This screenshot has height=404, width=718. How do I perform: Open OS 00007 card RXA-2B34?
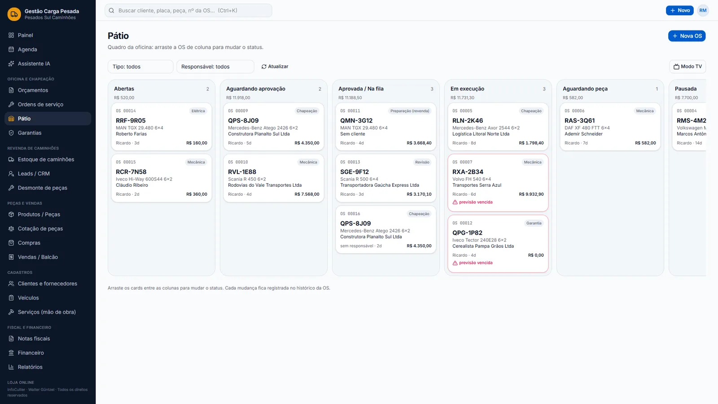(498, 183)
